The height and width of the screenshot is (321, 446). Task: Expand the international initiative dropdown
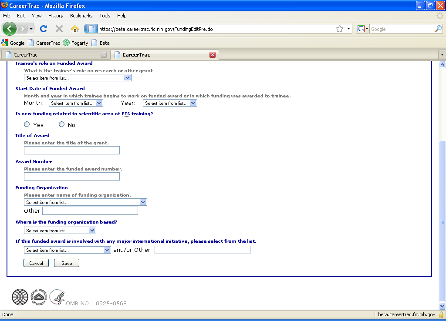(67, 250)
